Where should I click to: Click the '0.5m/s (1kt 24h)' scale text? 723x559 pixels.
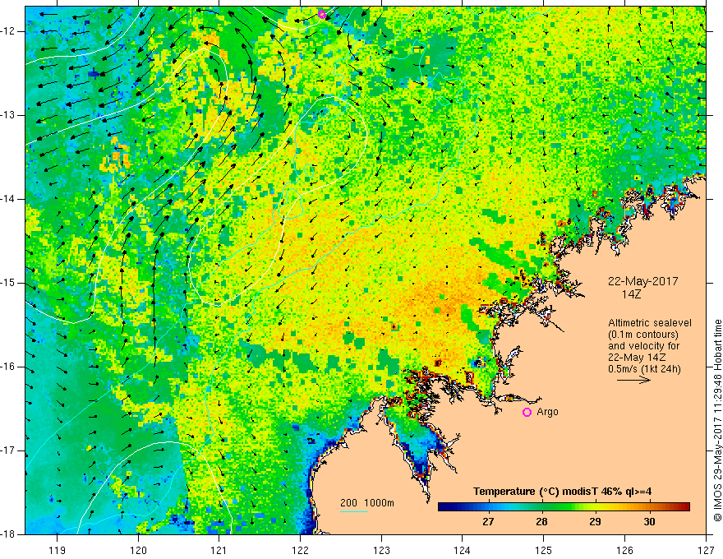pos(644,369)
